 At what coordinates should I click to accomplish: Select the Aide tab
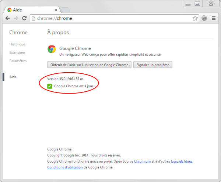[32, 10]
